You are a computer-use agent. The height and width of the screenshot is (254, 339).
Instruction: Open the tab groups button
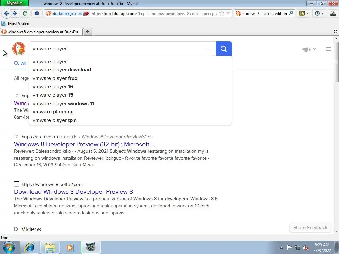click(336, 32)
